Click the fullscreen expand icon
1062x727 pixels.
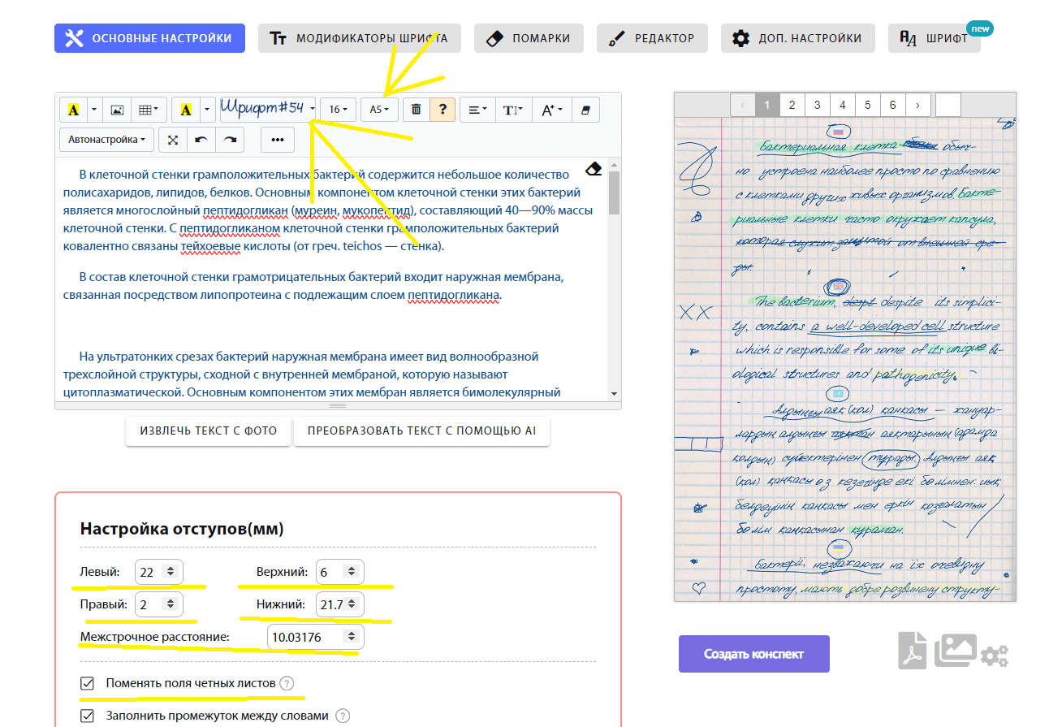tap(173, 140)
